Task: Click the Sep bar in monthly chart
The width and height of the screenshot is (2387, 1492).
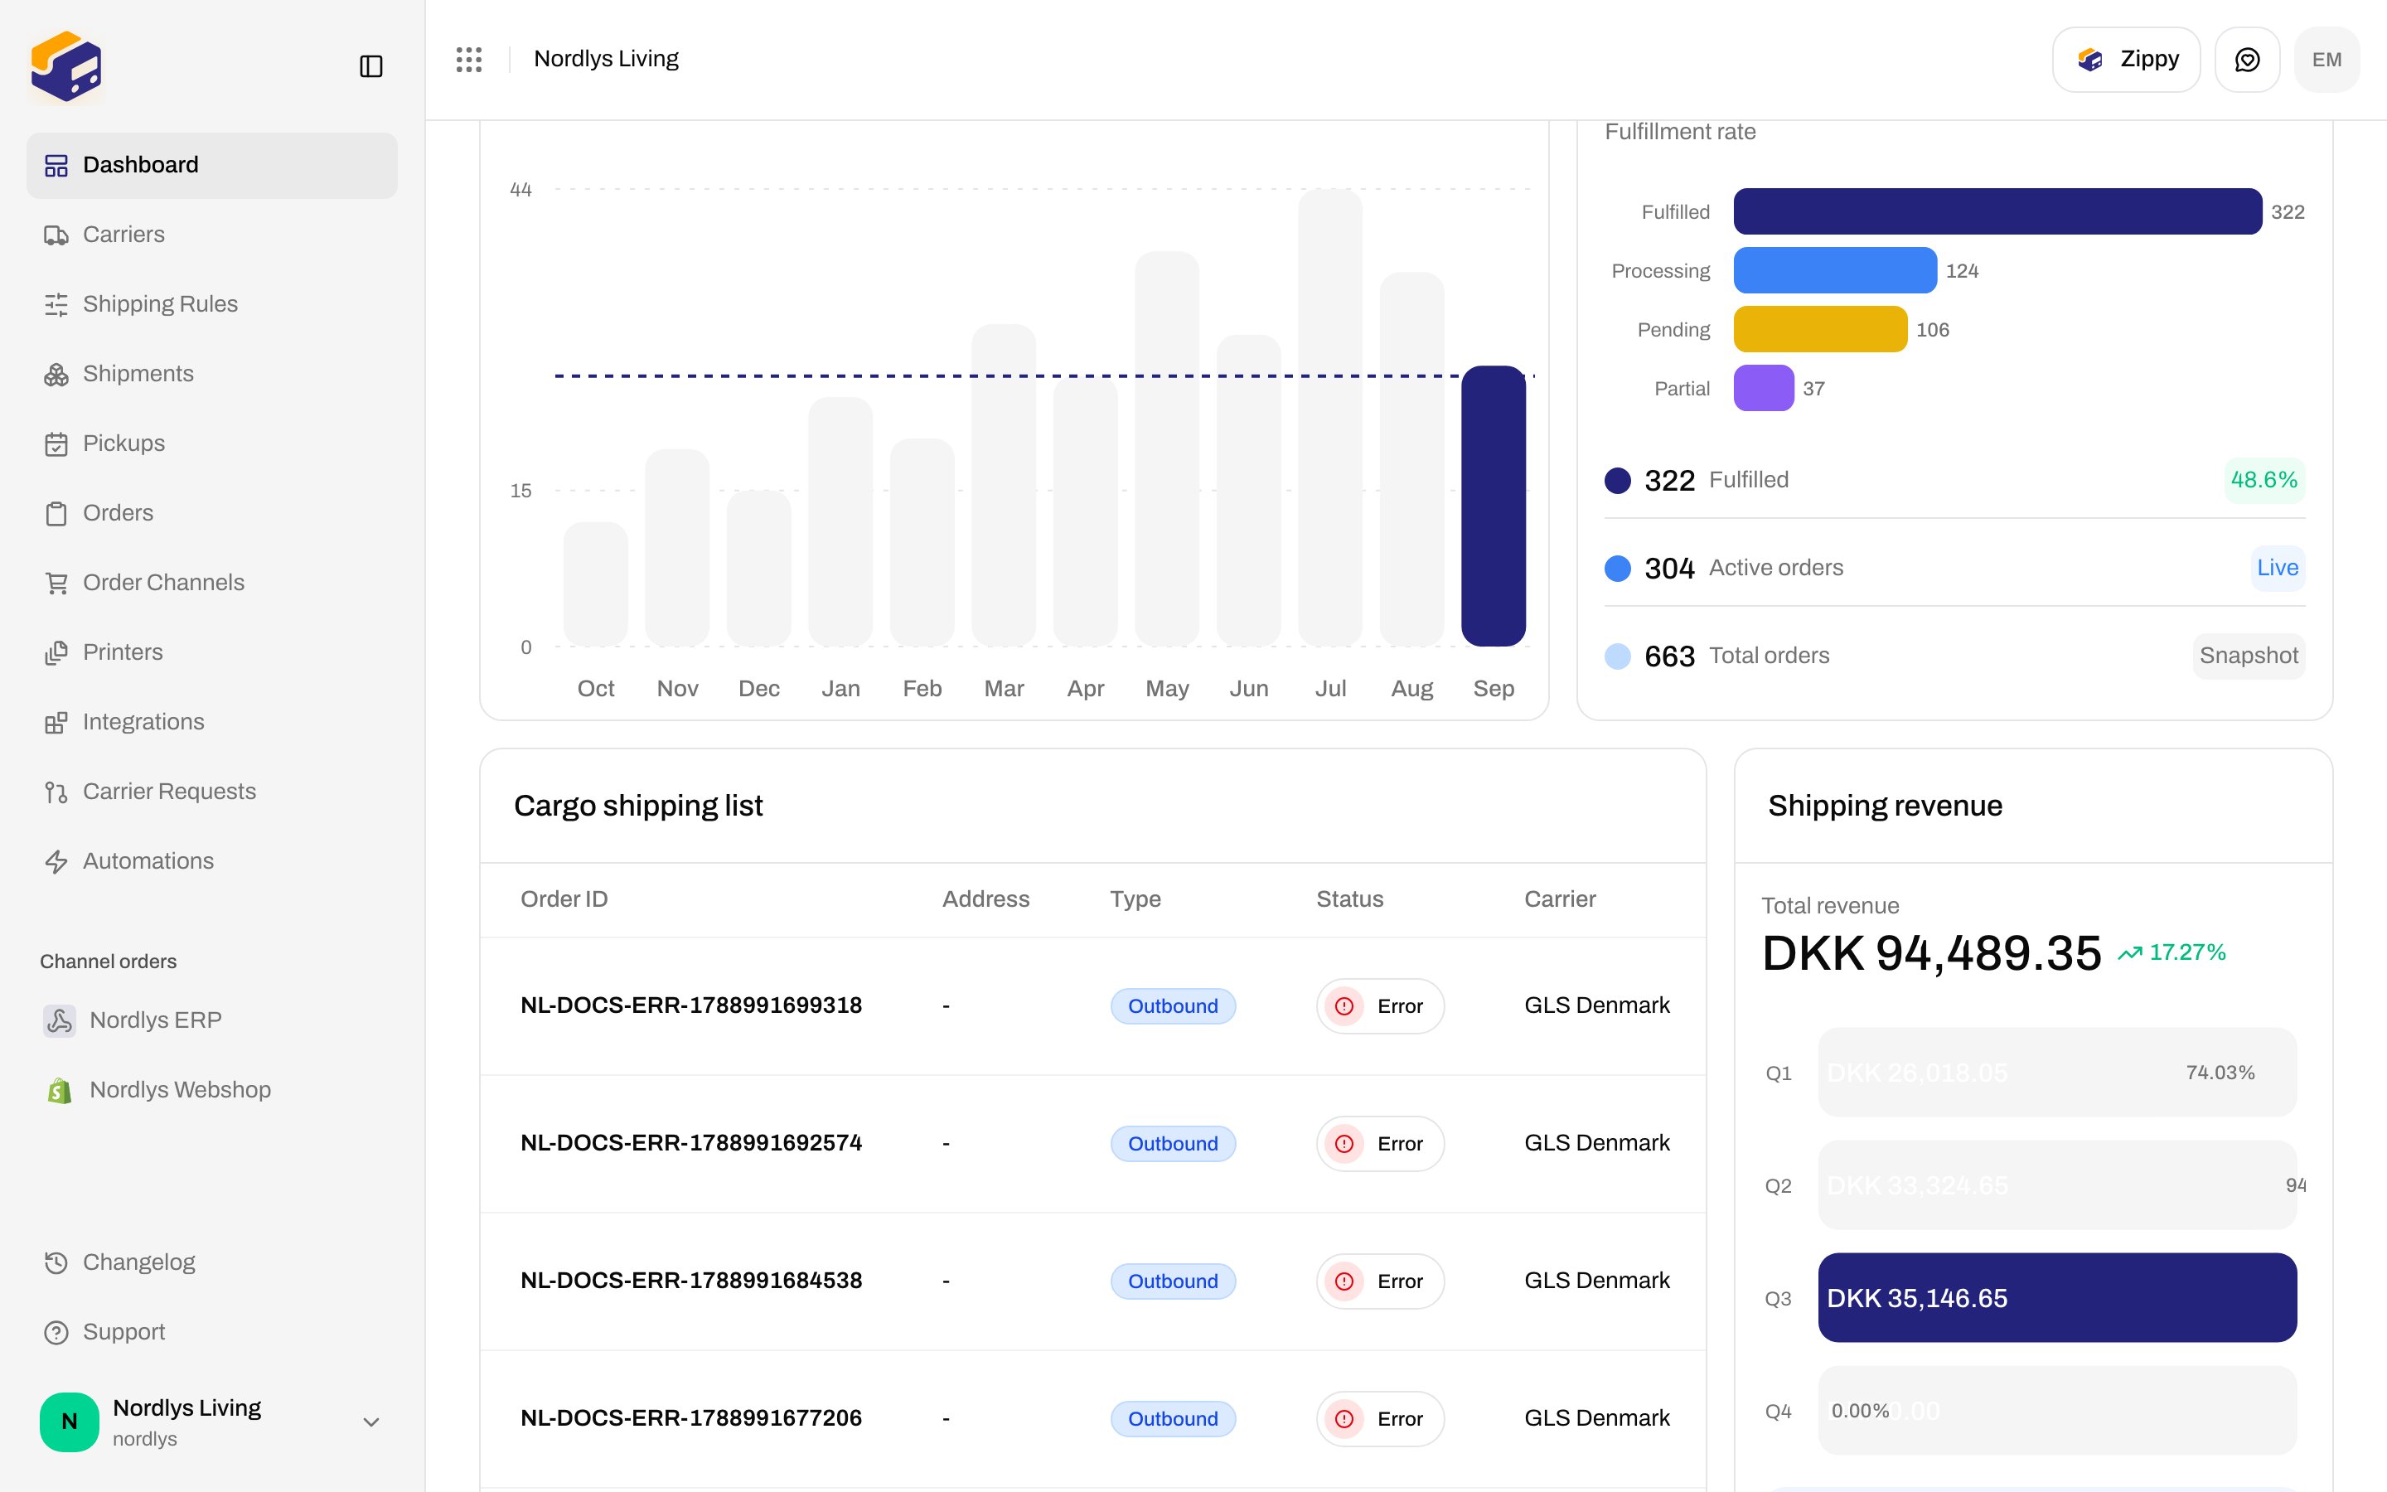Action: pos(1494,506)
